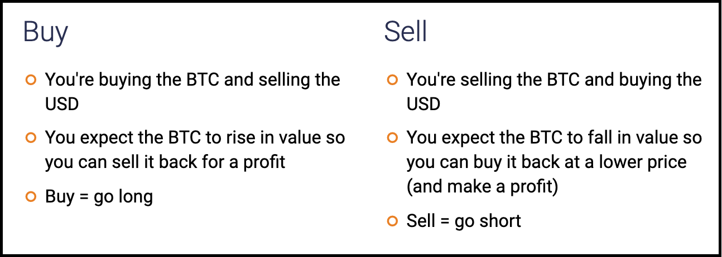
Task: Click orange bullet beside "You're buying the BTC"
Action: coord(31,80)
